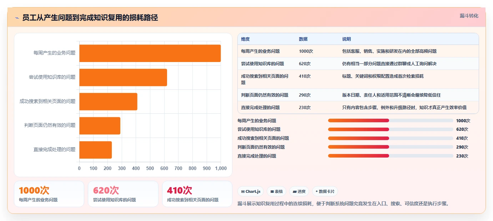The image size is (493, 221).
Task: Click the chart bar for 尝试使用知识库的问题
Action: [x=123, y=77]
